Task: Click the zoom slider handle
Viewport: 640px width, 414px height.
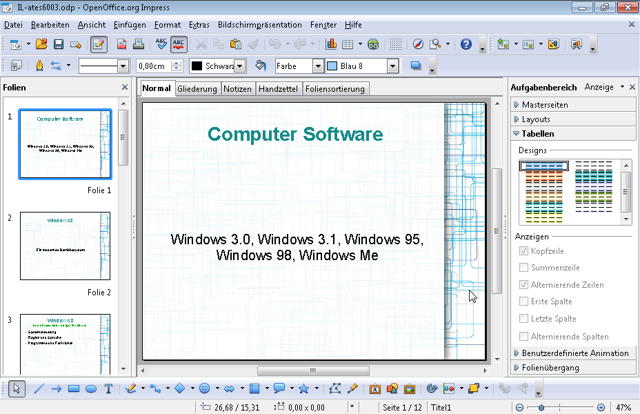Action: 541,408
